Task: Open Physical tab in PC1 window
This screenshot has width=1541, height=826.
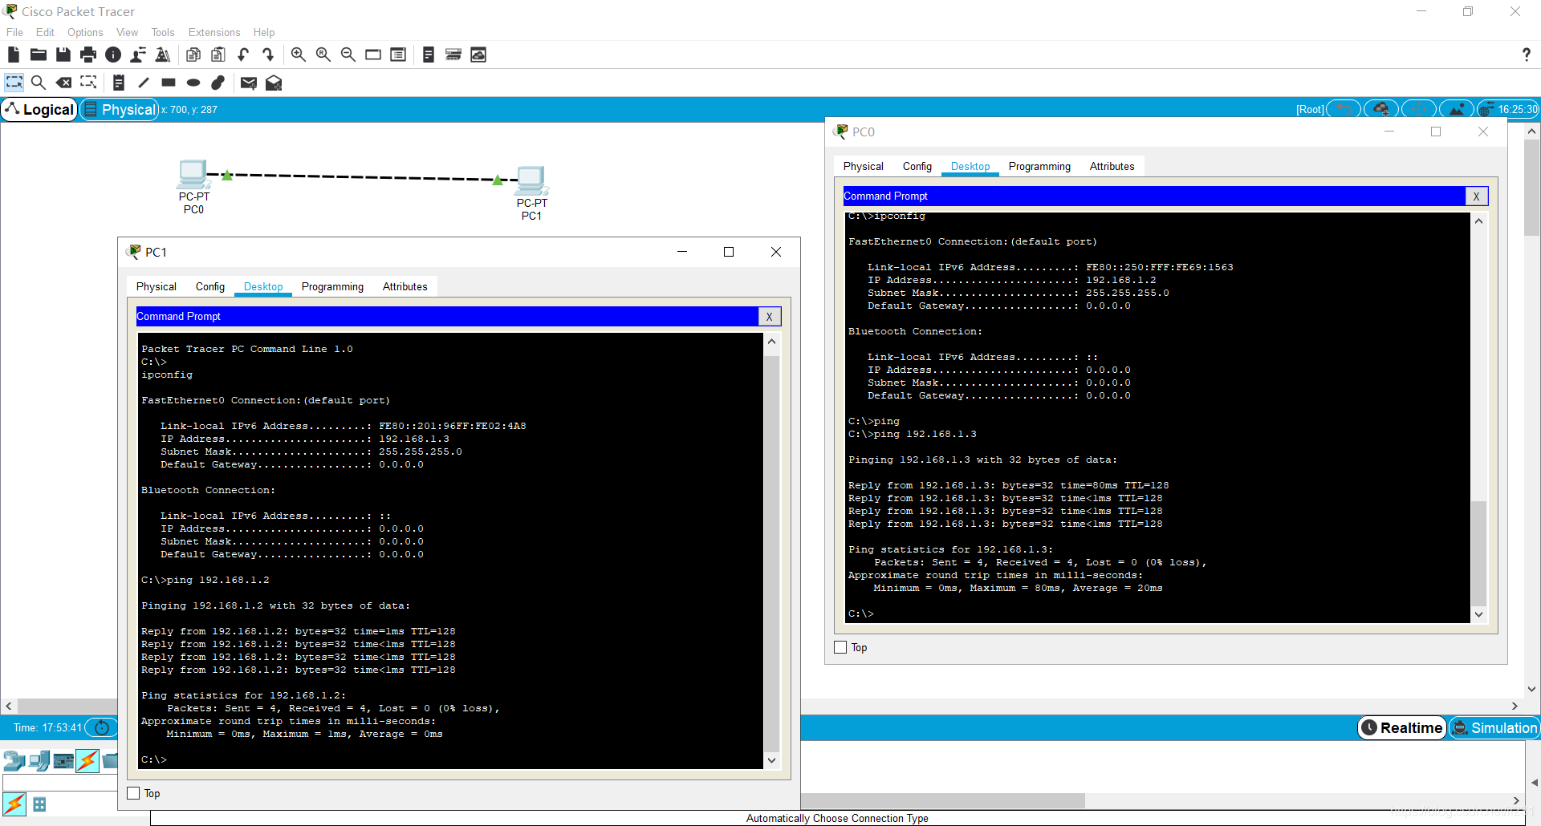Action: pyautogui.click(x=157, y=286)
